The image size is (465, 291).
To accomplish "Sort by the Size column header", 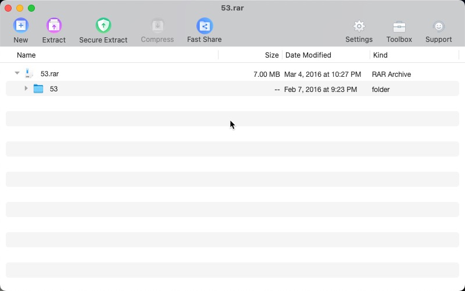I will pyautogui.click(x=271, y=55).
